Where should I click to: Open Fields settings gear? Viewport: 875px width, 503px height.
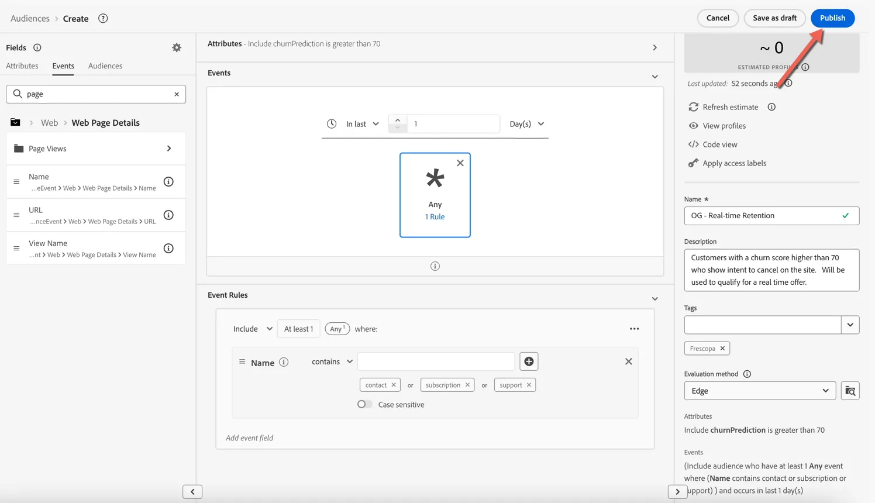(x=177, y=47)
